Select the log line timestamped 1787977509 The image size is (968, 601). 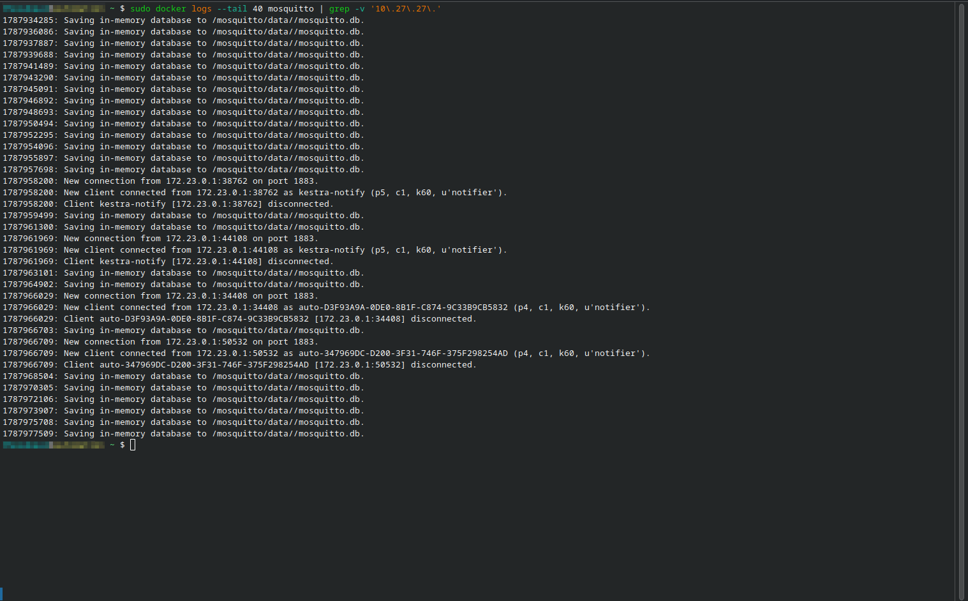tap(184, 434)
